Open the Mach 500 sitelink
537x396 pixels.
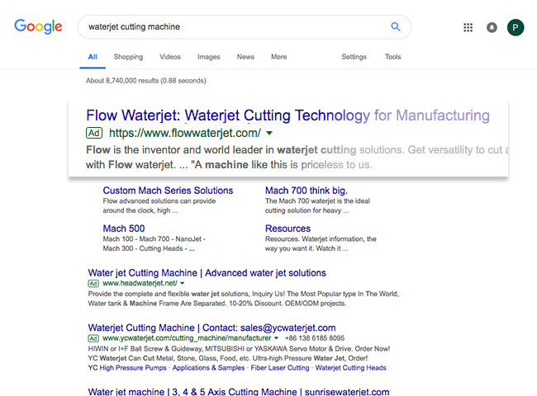(x=124, y=229)
